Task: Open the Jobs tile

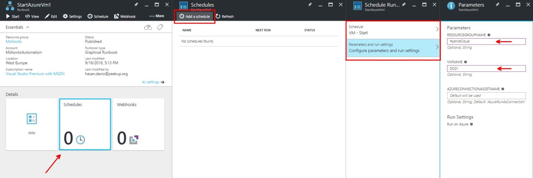Action: click(32, 124)
